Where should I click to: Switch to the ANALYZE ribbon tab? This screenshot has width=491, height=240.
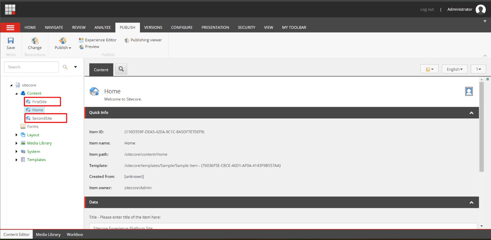(x=102, y=28)
